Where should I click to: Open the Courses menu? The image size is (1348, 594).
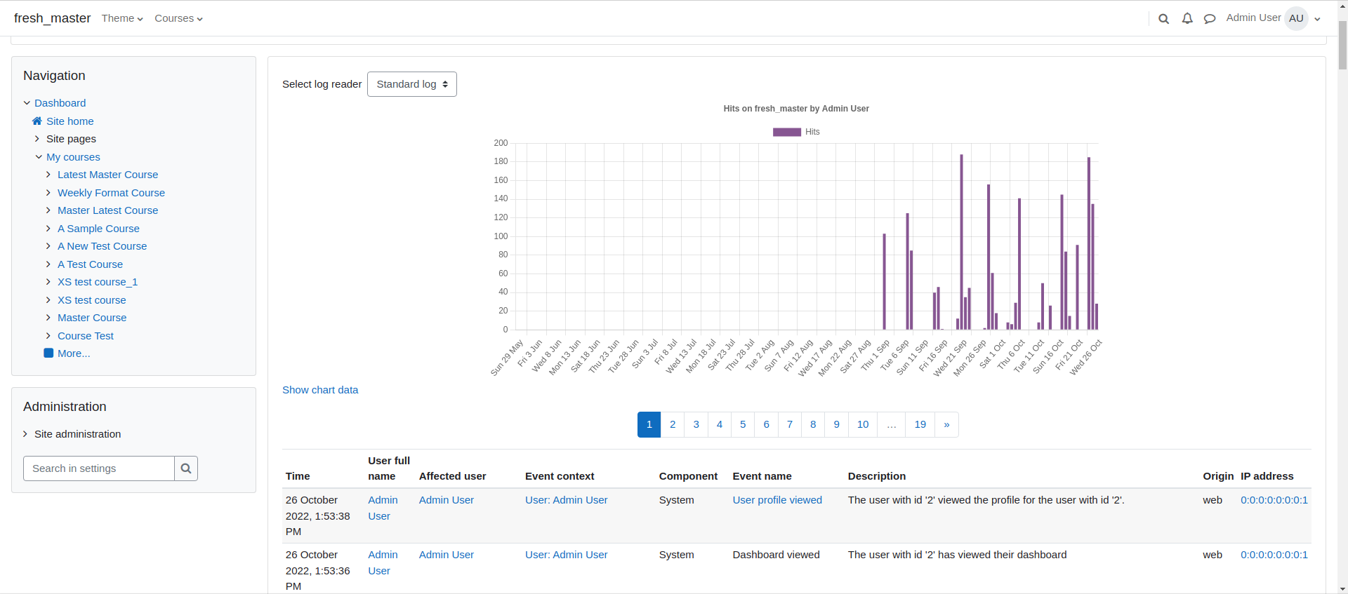click(x=178, y=18)
